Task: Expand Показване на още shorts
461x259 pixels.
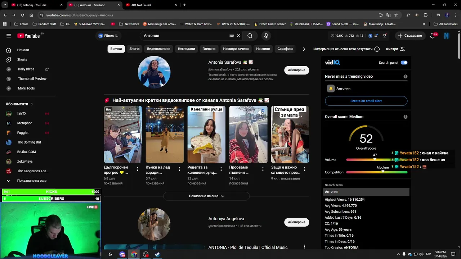Action: (206, 196)
